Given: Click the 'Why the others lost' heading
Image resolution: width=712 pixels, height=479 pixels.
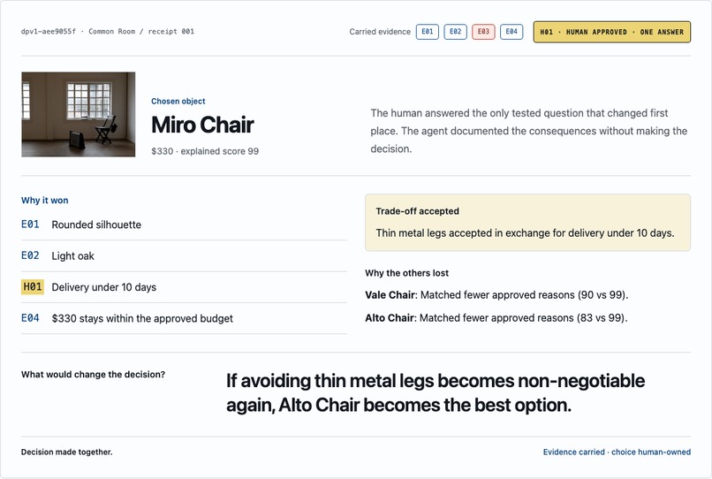Looking at the screenshot, I should coord(406,273).
